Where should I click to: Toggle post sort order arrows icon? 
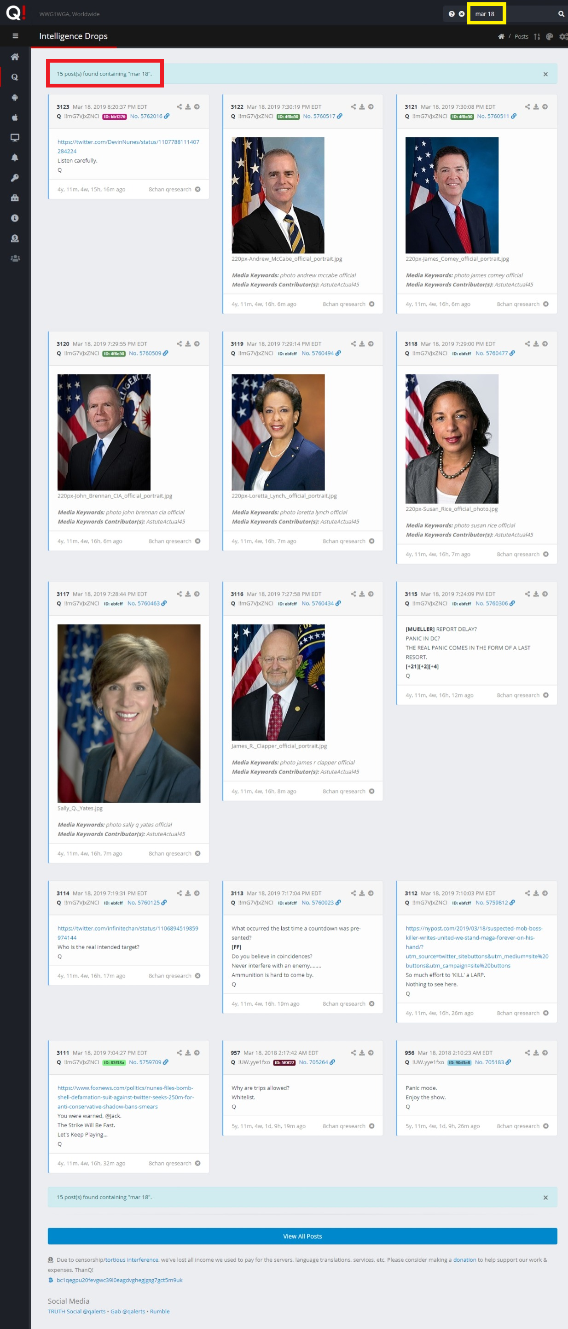click(x=537, y=37)
